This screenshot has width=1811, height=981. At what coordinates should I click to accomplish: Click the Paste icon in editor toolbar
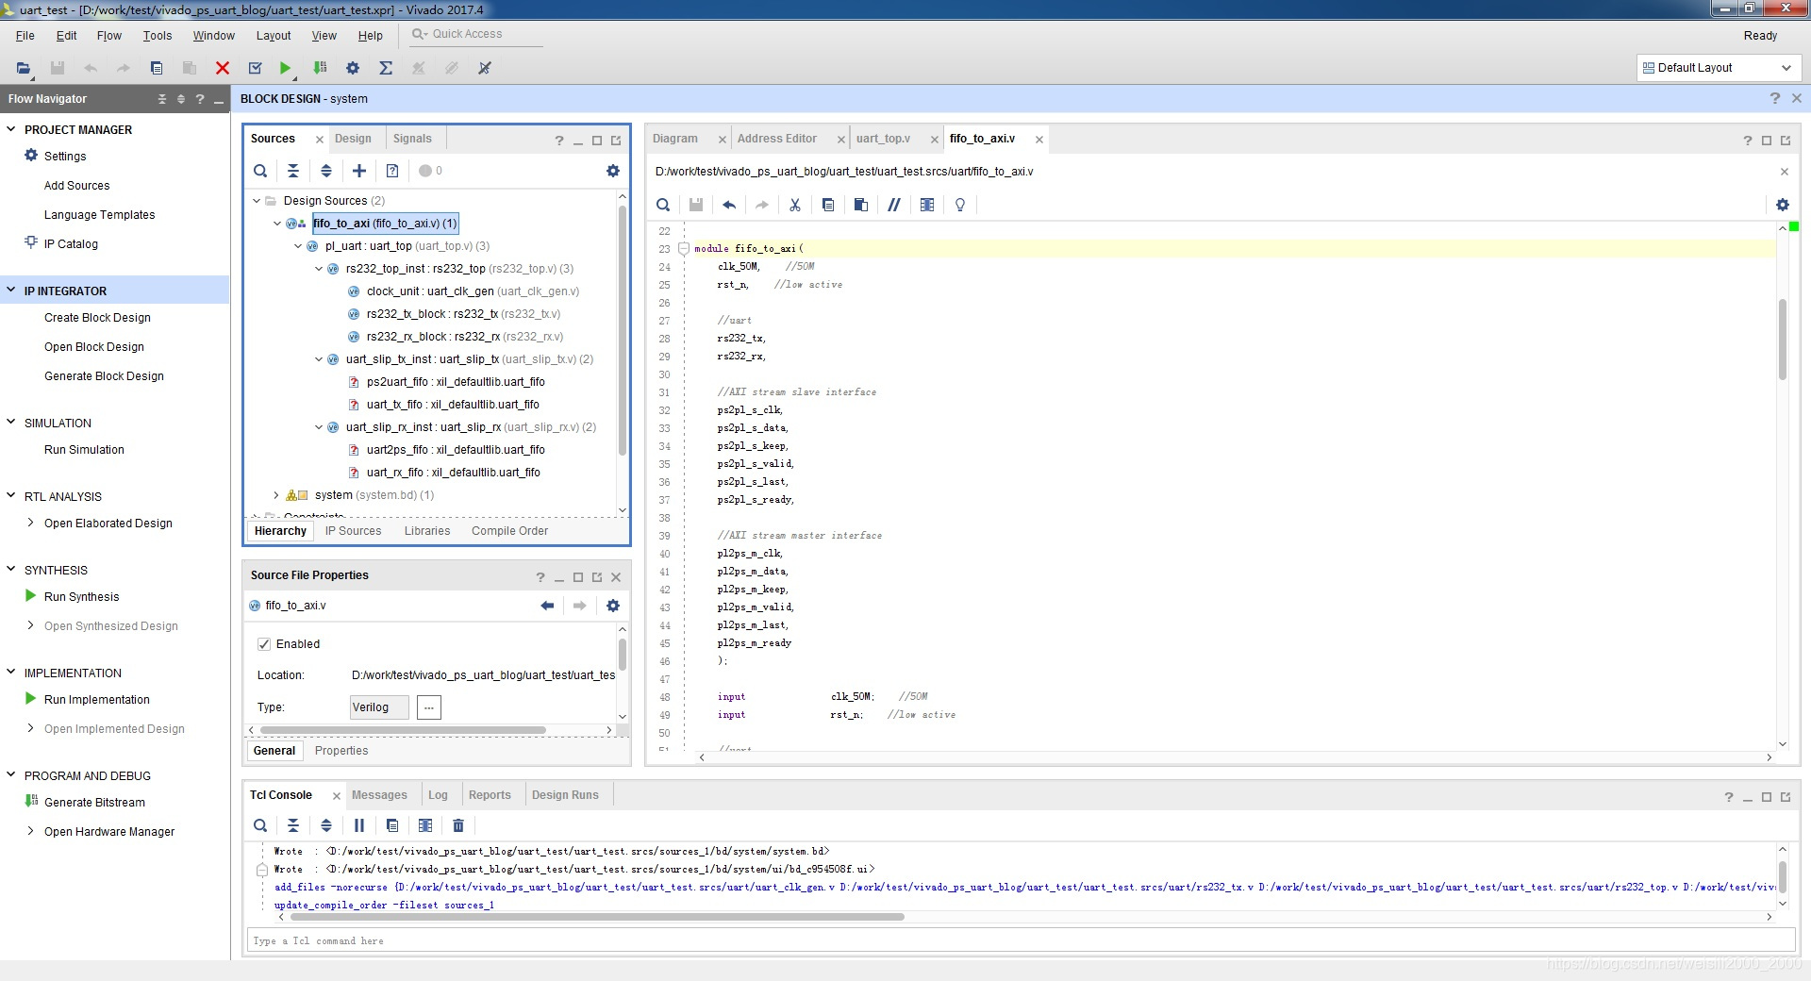pyautogui.click(x=861, y=205)
